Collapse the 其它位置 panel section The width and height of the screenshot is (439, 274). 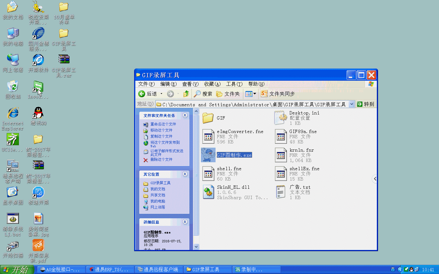pos(185,174)
